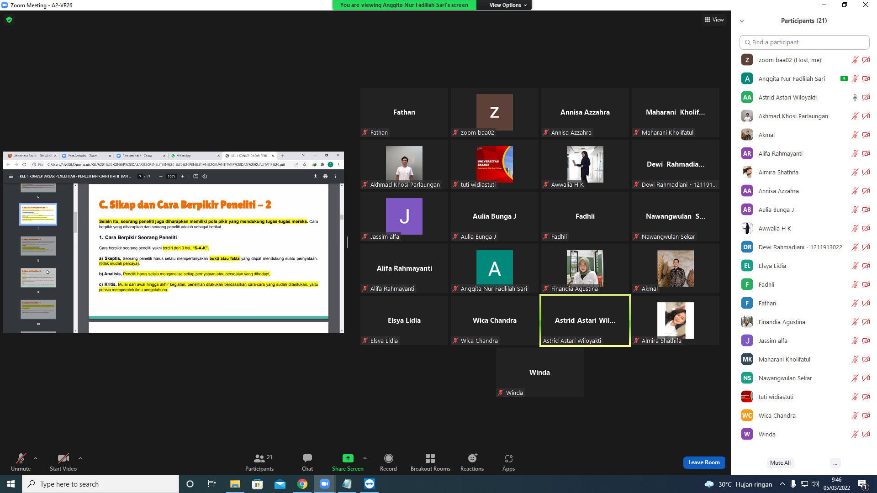Screen dimensions: 877x493
Task: Download the PDF using toolbar icon
Action: coord(315,176)
